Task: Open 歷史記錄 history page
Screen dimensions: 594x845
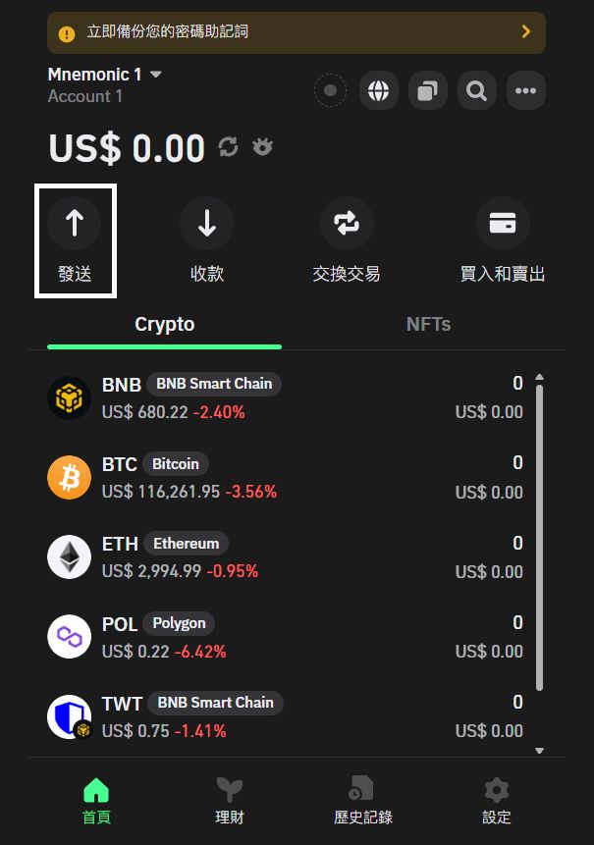Action: [362, 801]
